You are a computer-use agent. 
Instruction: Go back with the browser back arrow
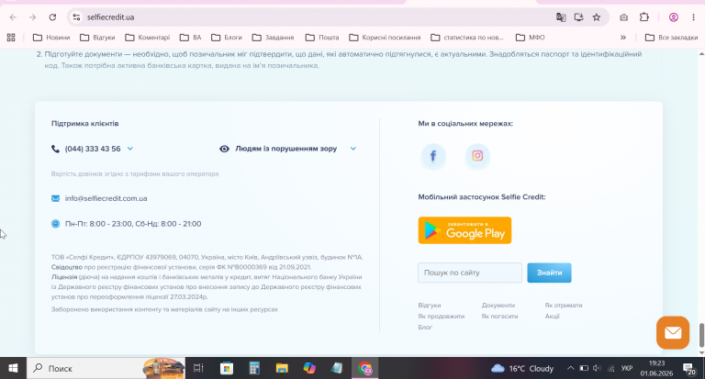tap(13, 17)
